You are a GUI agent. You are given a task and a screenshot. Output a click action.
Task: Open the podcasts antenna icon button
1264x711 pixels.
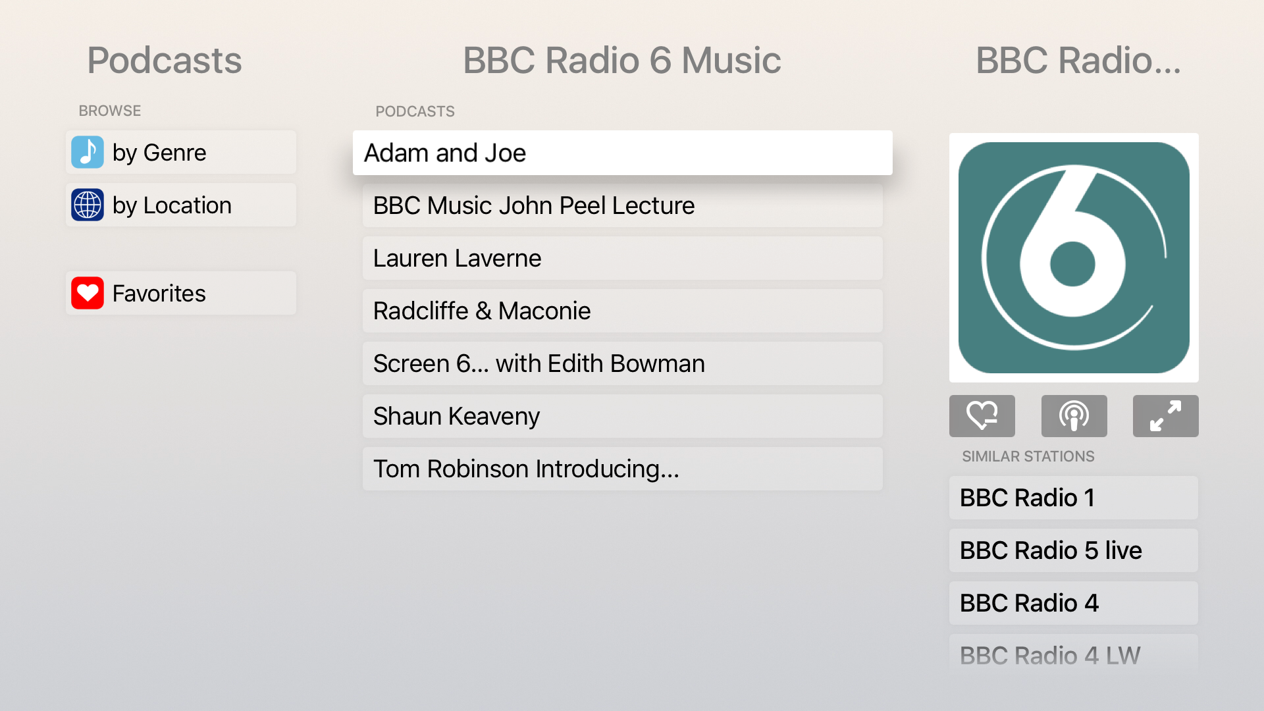coord(1074,416)
